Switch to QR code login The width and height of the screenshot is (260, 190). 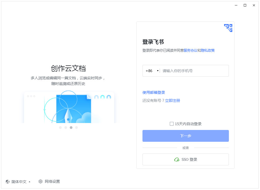click(x=228, y=28)
